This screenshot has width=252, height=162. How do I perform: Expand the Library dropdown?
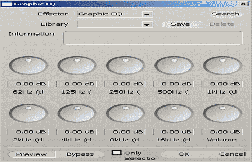147,24
